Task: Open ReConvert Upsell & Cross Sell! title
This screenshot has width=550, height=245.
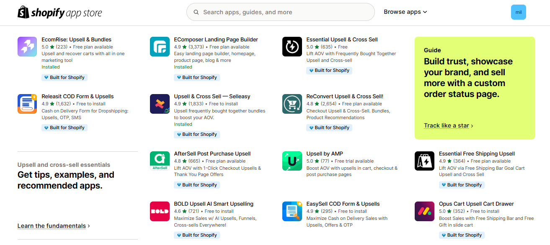Action: [345, 97]
